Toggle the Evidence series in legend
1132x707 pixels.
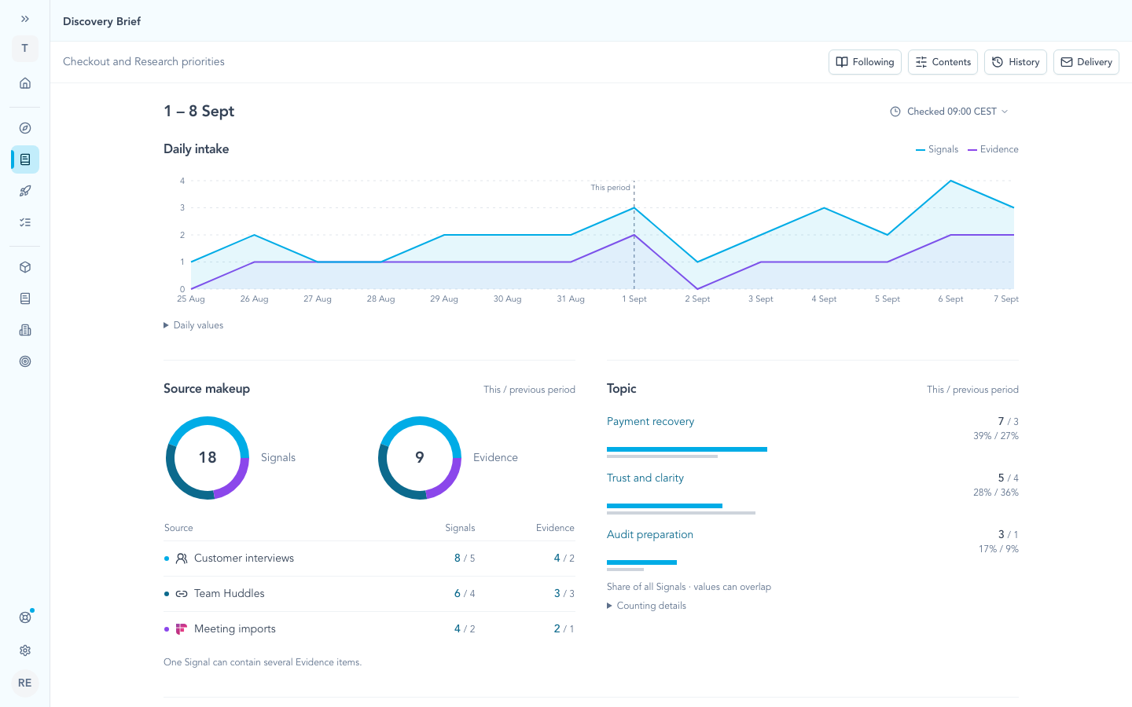tap(993, 149)
